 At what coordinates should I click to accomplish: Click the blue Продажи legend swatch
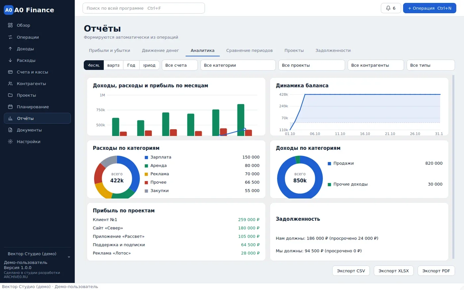click(329, 163)
